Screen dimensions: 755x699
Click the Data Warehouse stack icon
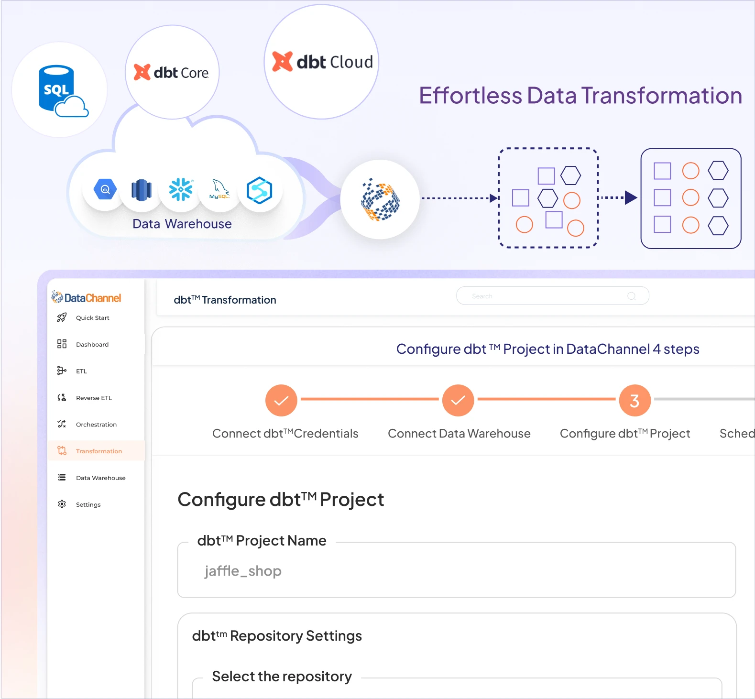click(x=62, y=477)
